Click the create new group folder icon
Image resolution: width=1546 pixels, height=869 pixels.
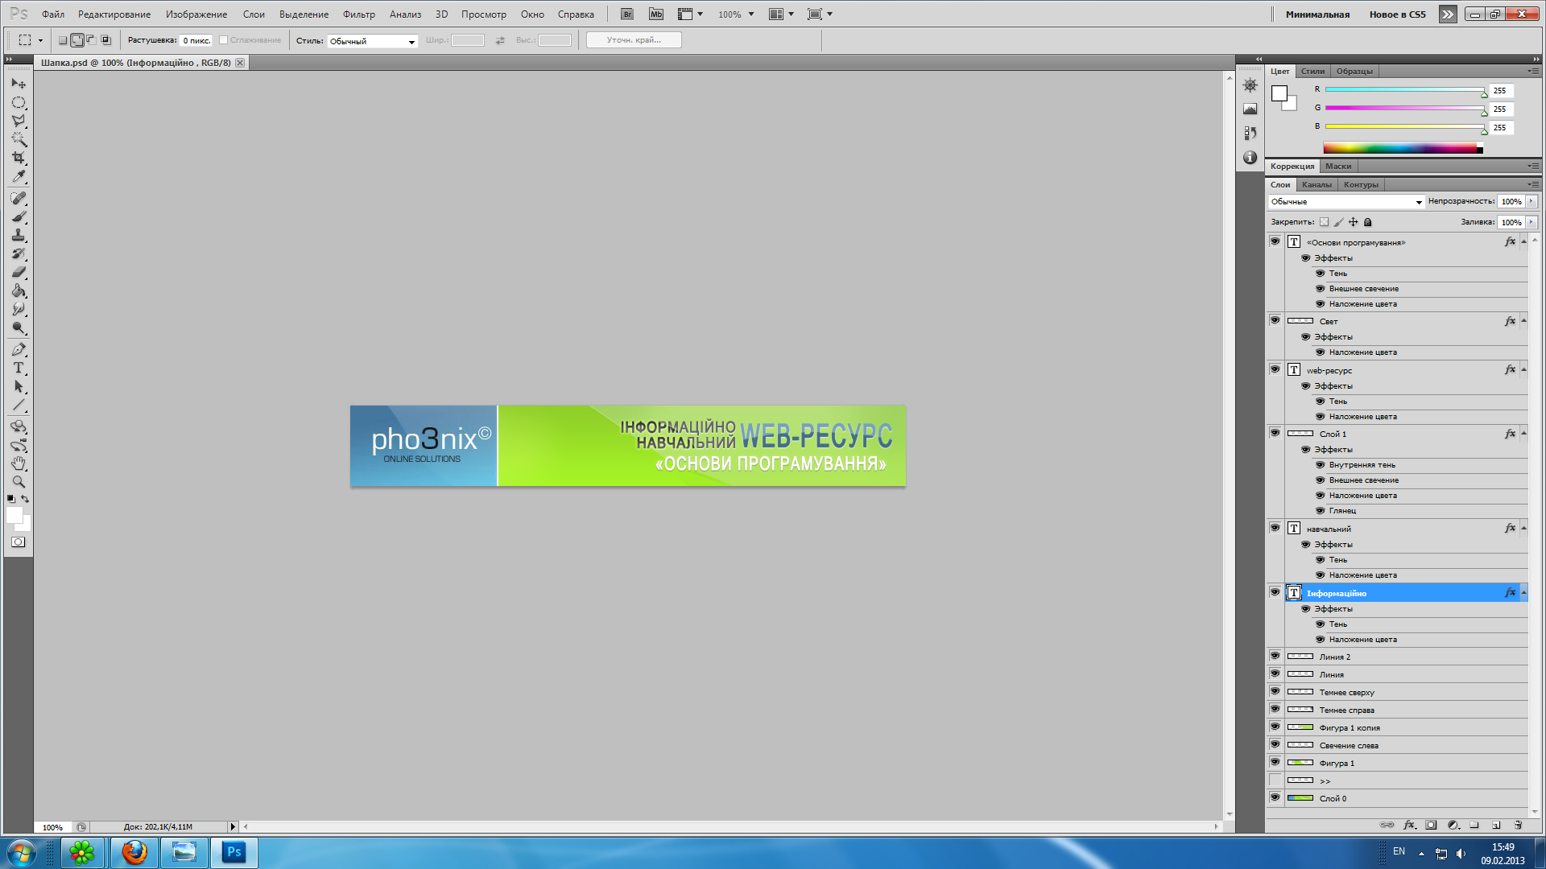click(1474, 825)
